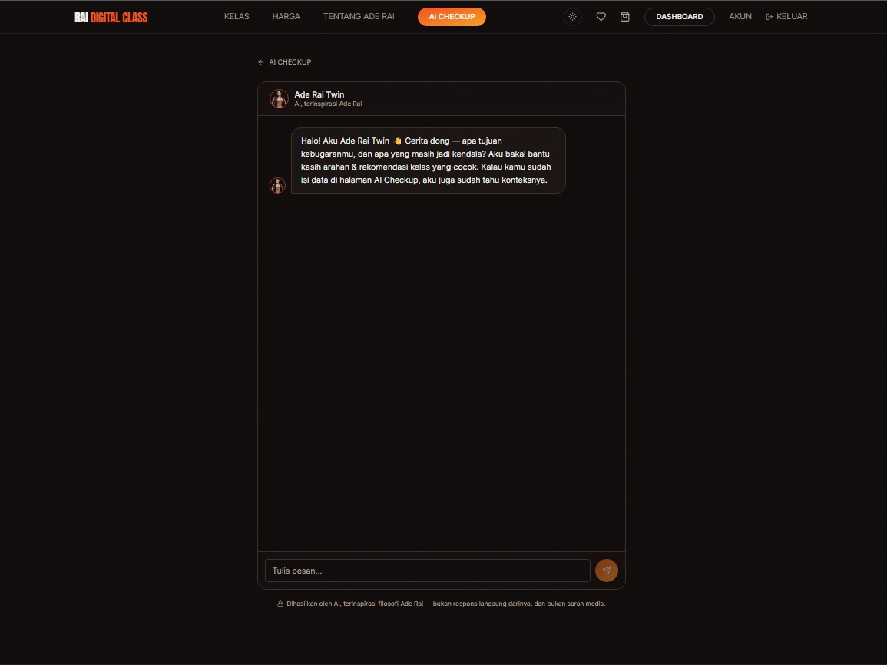Click the lock icon in the disclaimer
The height and width of the screenshot is (665, 887).
pyautogui.click(x=280, y=604)
